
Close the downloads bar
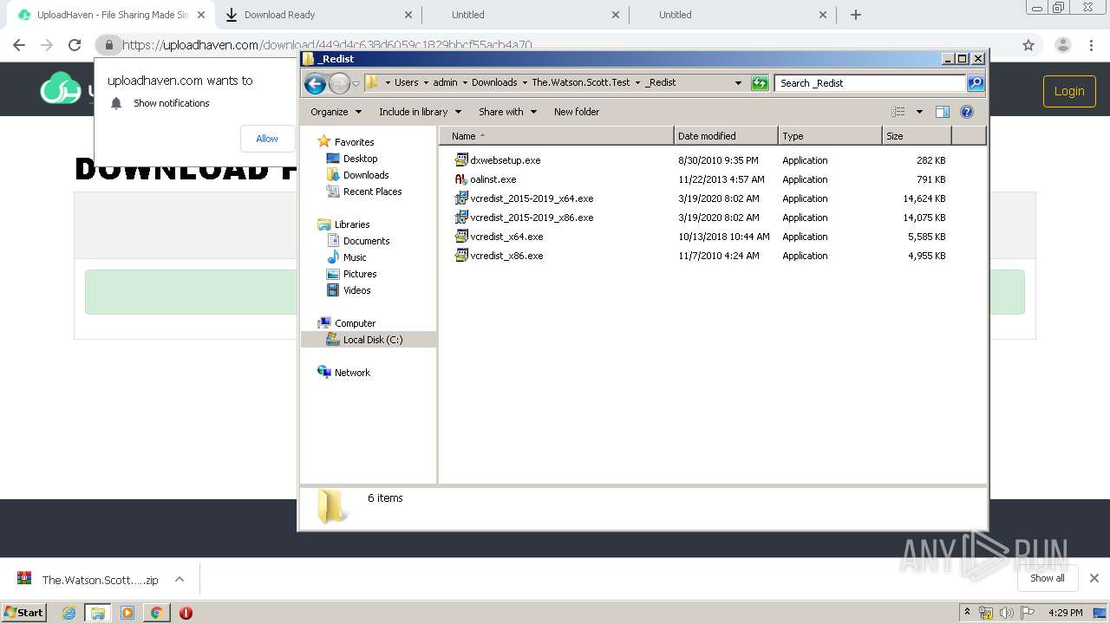tap(1094, 578)
